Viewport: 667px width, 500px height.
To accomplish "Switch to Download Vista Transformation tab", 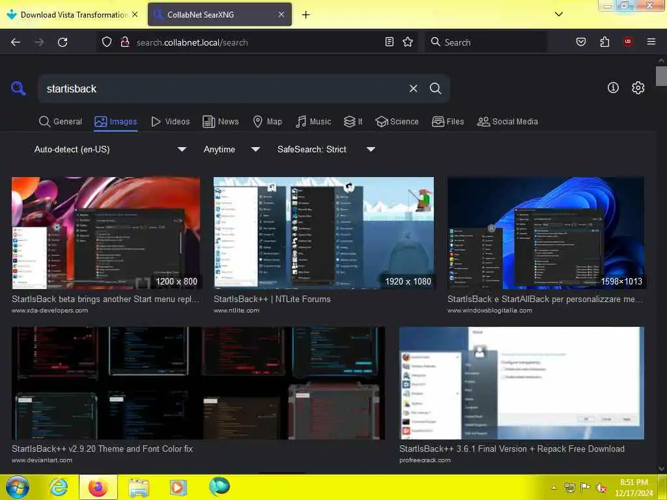I will click(72, 14).
